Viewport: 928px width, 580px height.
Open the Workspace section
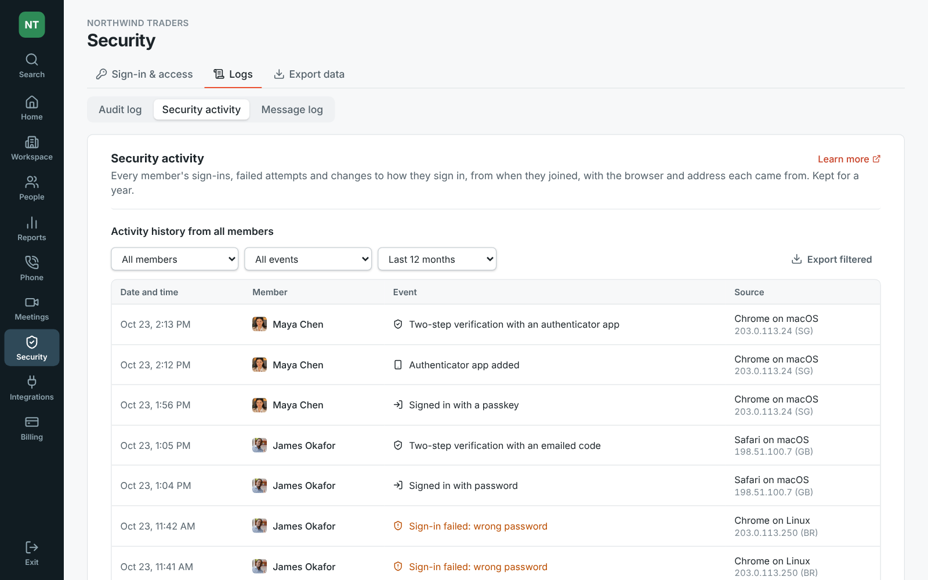32,148
